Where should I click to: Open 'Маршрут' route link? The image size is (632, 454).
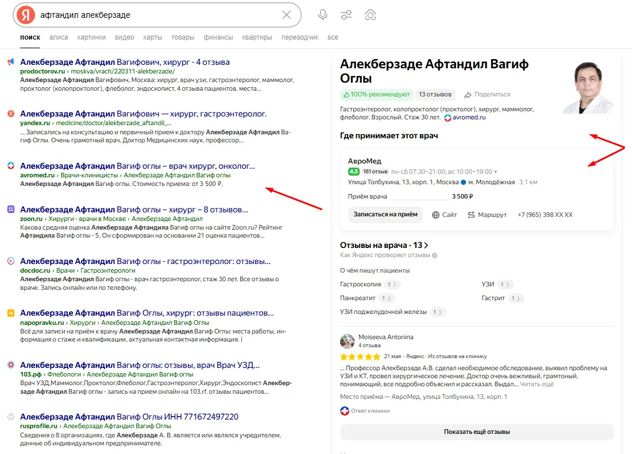487,215
